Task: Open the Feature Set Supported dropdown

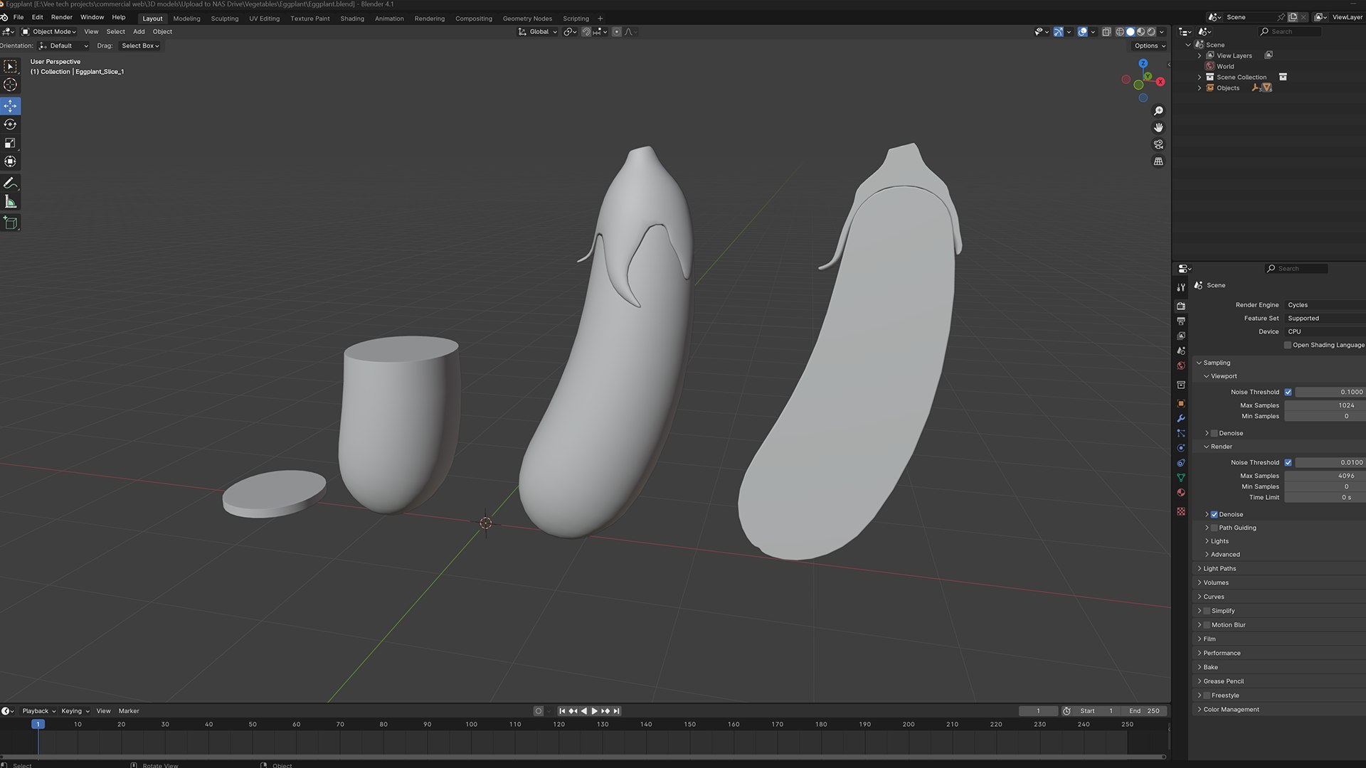Action: (x=1325, y=319)
